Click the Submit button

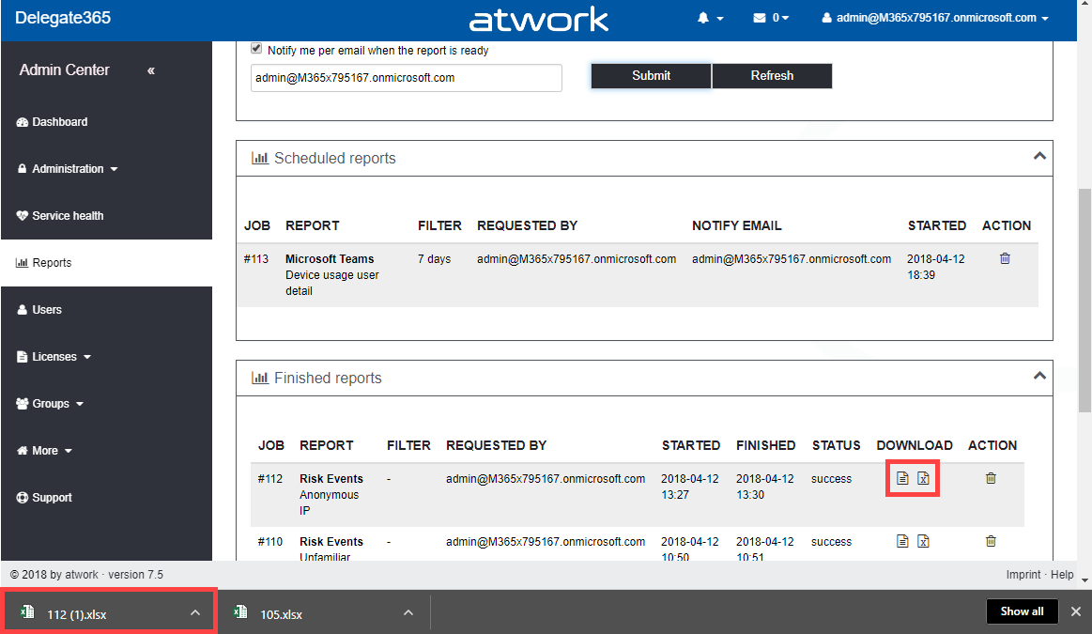pyautogui.click(x=651, y=76)
